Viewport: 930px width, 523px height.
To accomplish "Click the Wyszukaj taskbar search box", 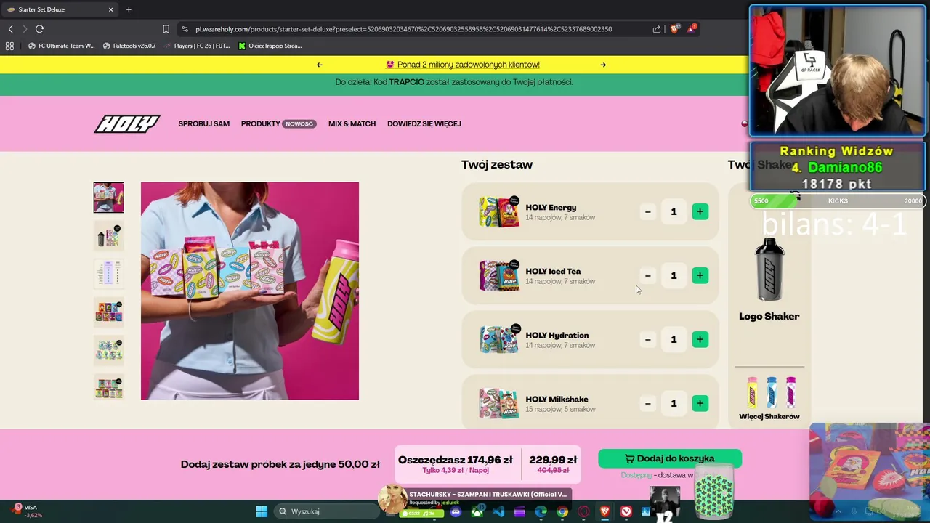I will click(327, 511).
